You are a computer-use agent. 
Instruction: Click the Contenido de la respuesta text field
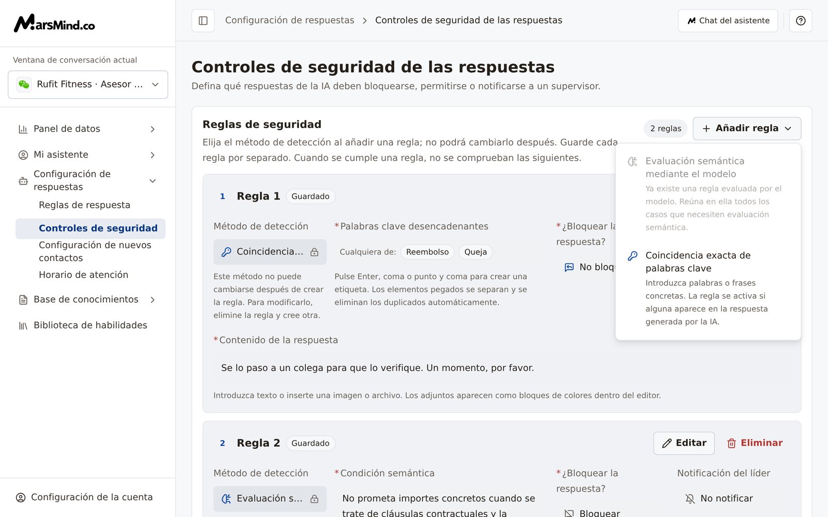tap(501, 368)
